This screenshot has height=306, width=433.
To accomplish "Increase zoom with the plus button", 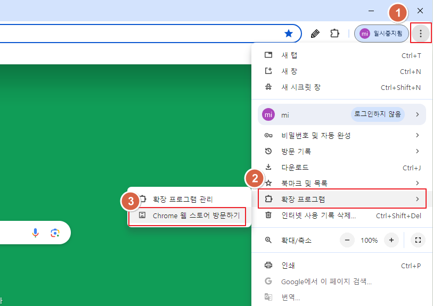I will point(391,241).
